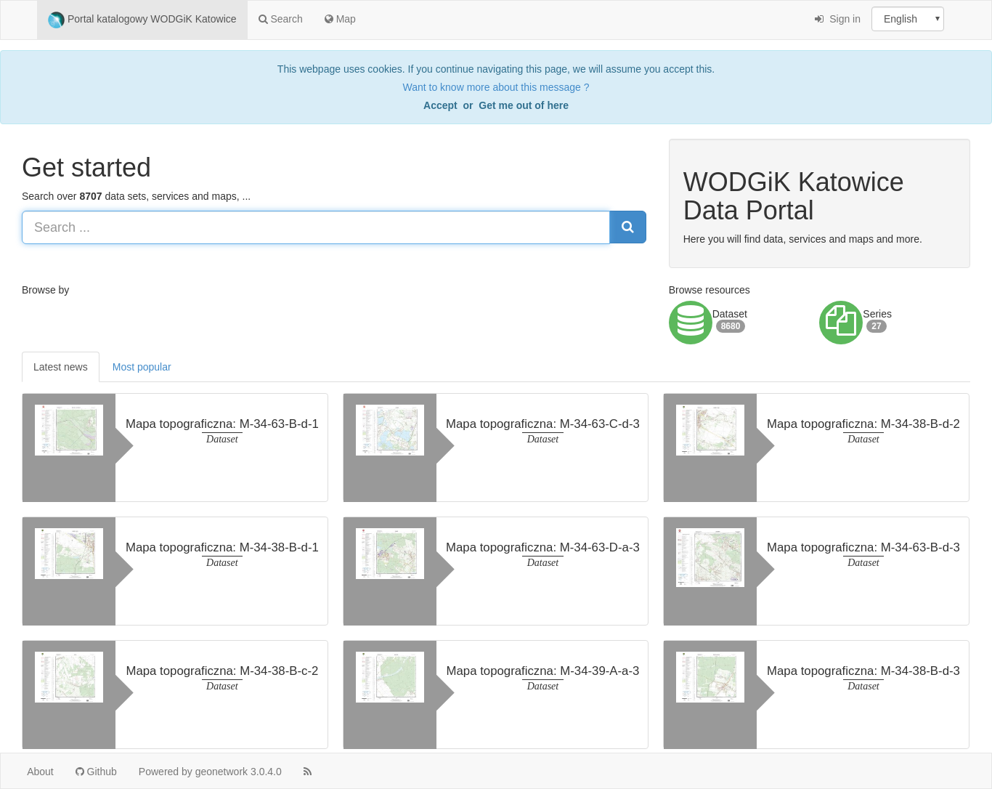The height and width of the screenshot is (789, 992).
Task: Open thumbnail of map M-34-39-A-a-3
Action: pyautogui.click(x=390, y=677)
